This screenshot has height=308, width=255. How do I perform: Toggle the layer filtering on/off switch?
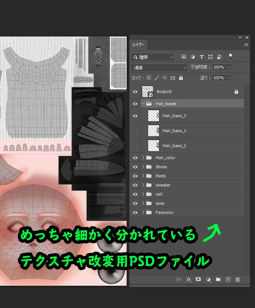click(x=231, y=57)
